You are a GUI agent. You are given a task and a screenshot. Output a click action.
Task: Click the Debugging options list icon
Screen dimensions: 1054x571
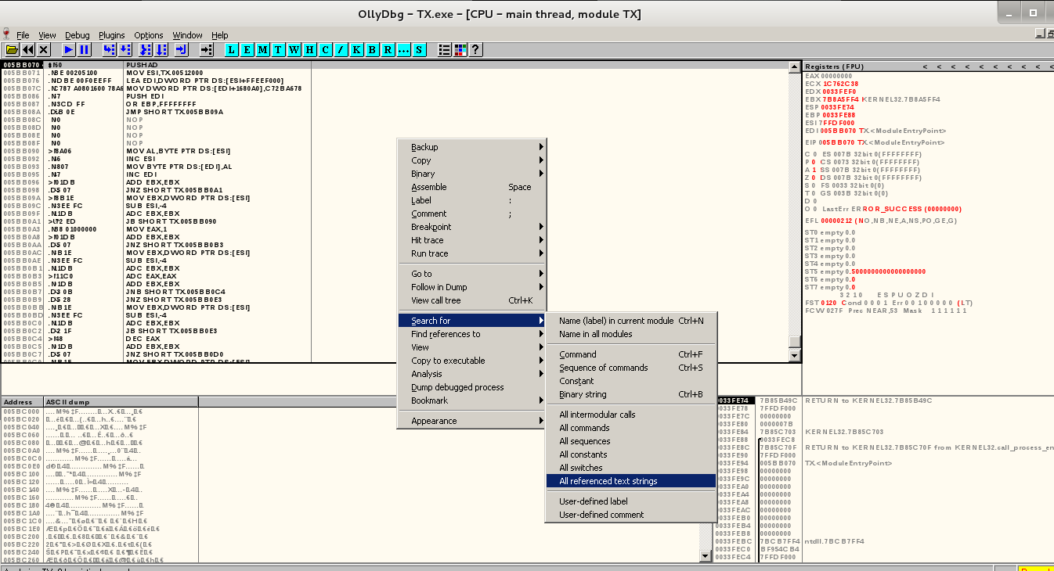(x=444, y=49)
